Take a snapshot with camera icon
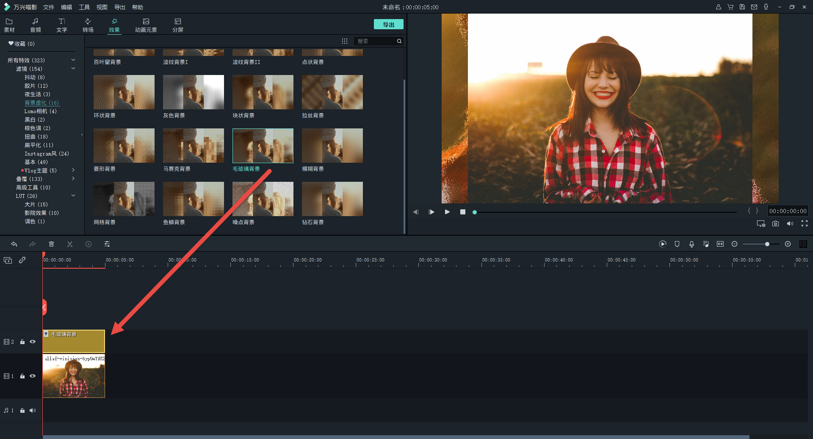Image resolution: width=813 pixels, height=439 pixels. click(x=775, y=224)
